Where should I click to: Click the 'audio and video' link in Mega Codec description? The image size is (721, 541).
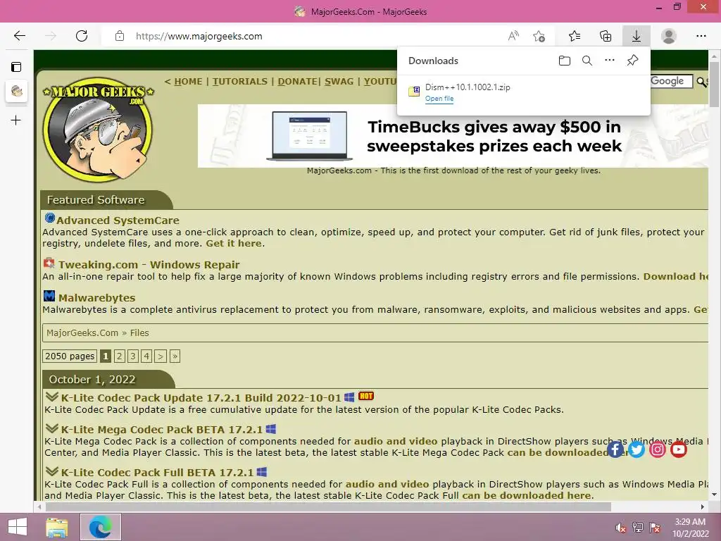pos(396,441)
